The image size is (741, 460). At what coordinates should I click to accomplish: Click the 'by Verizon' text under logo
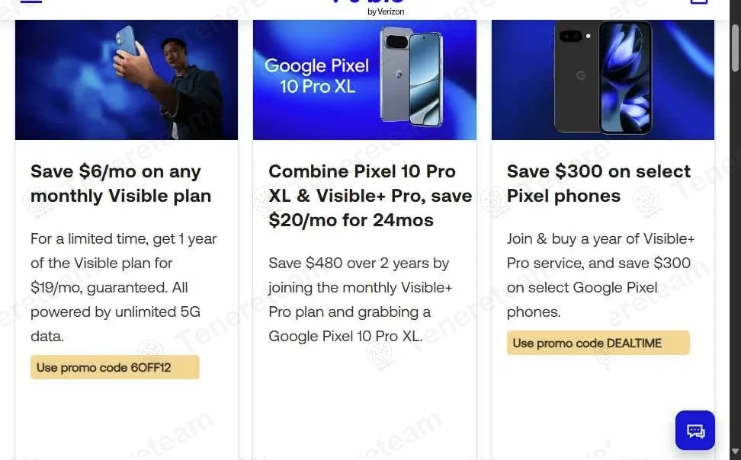pos(386,11)
